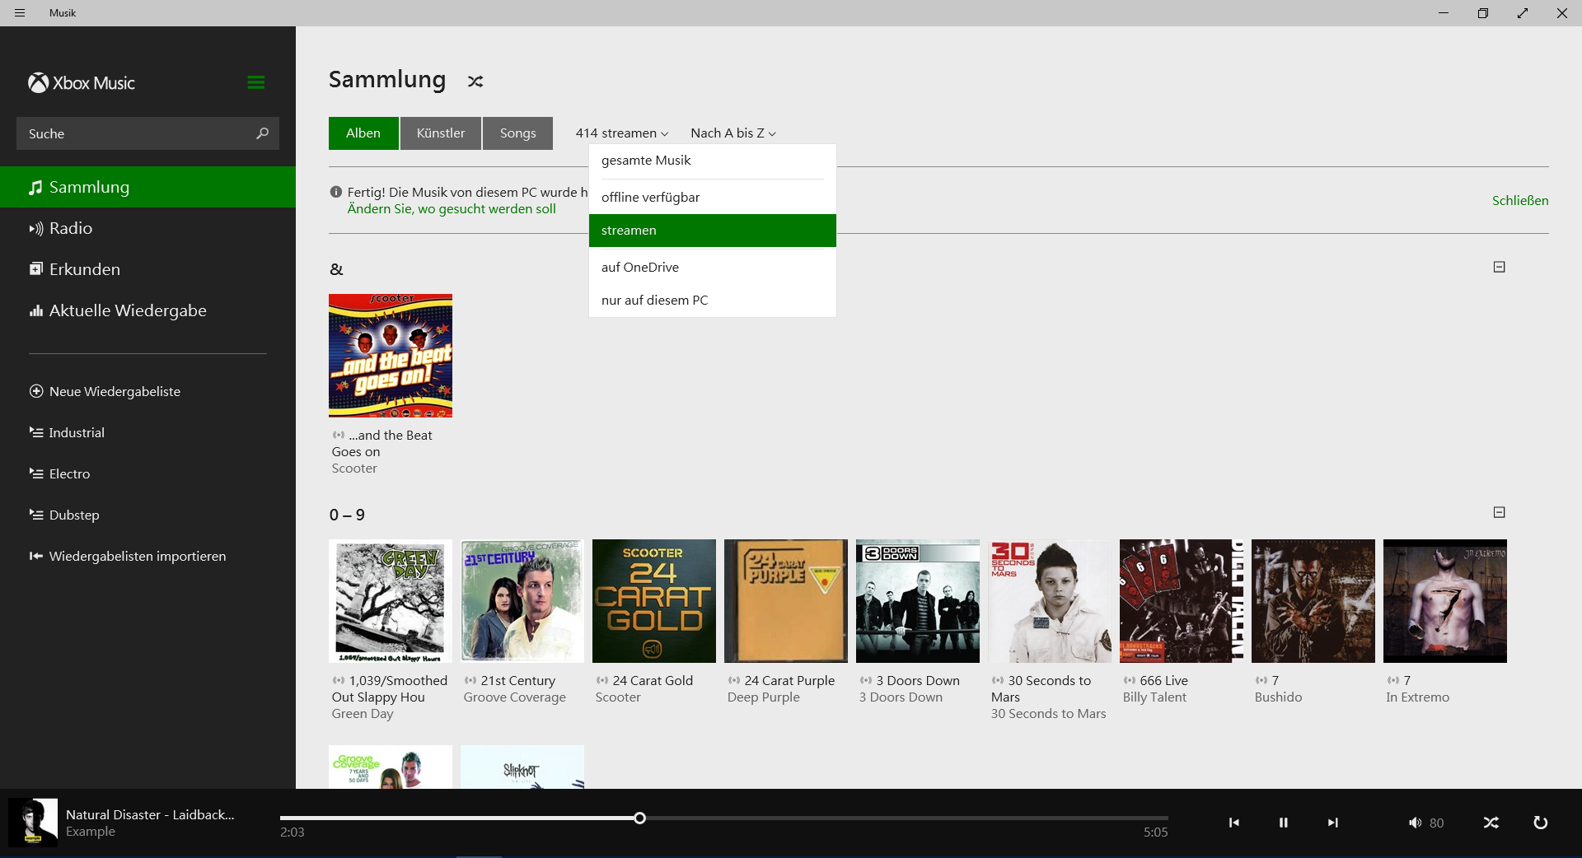Pause the current song
Image resolution: width=1582 pixels, height=858 pixels.
[x=1283, y=823]
